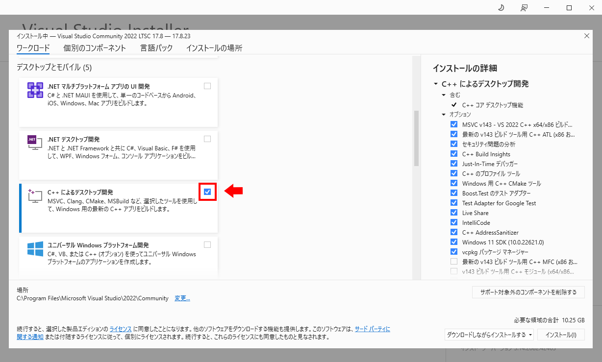Switch to the ワークロード tab
The width and height of the screenshot is (602, 362).
click(33, 48)
